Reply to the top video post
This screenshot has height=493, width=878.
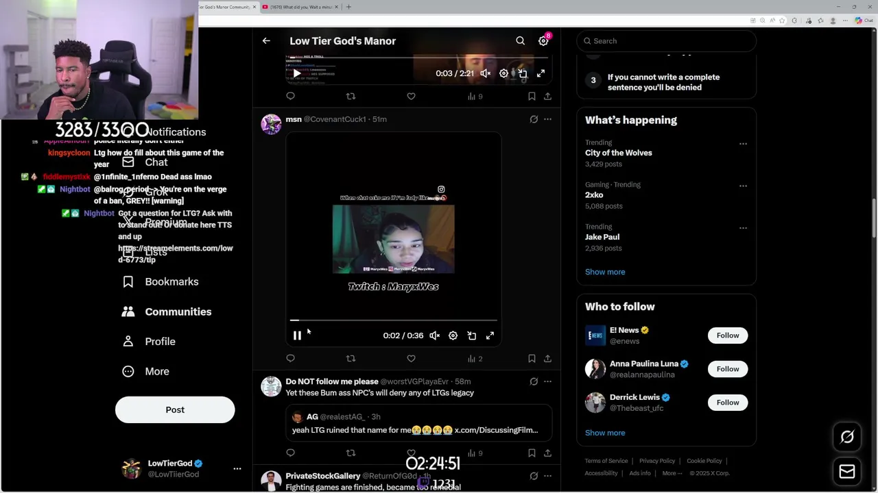(x=290, y=97)
